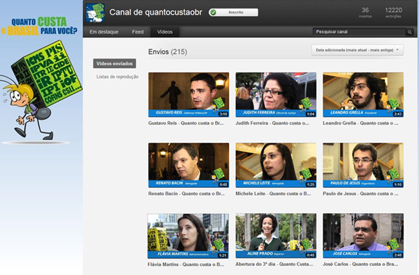Click the search magnifier icon
Viewport: 419px width, 275px height.
pos(409,32)
